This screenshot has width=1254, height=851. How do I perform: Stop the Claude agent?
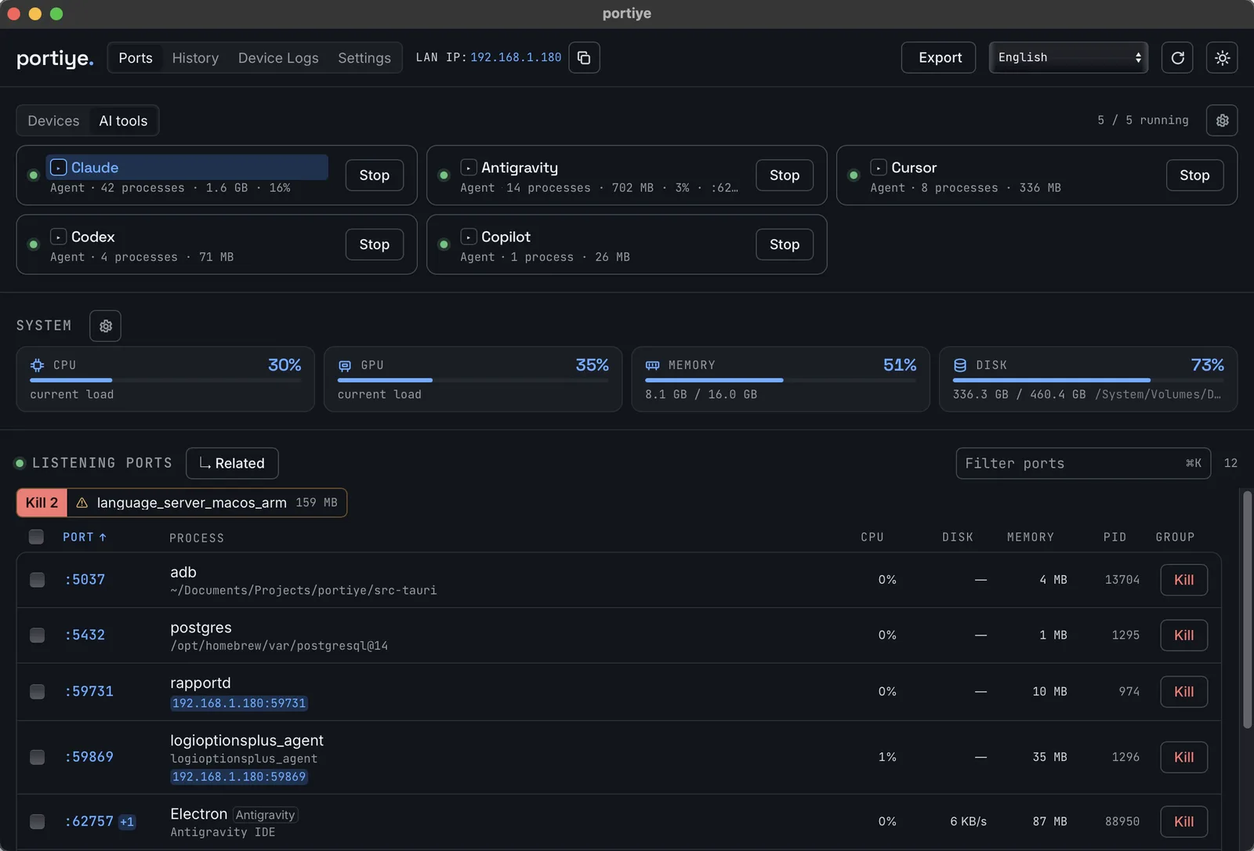coord(374,176)
